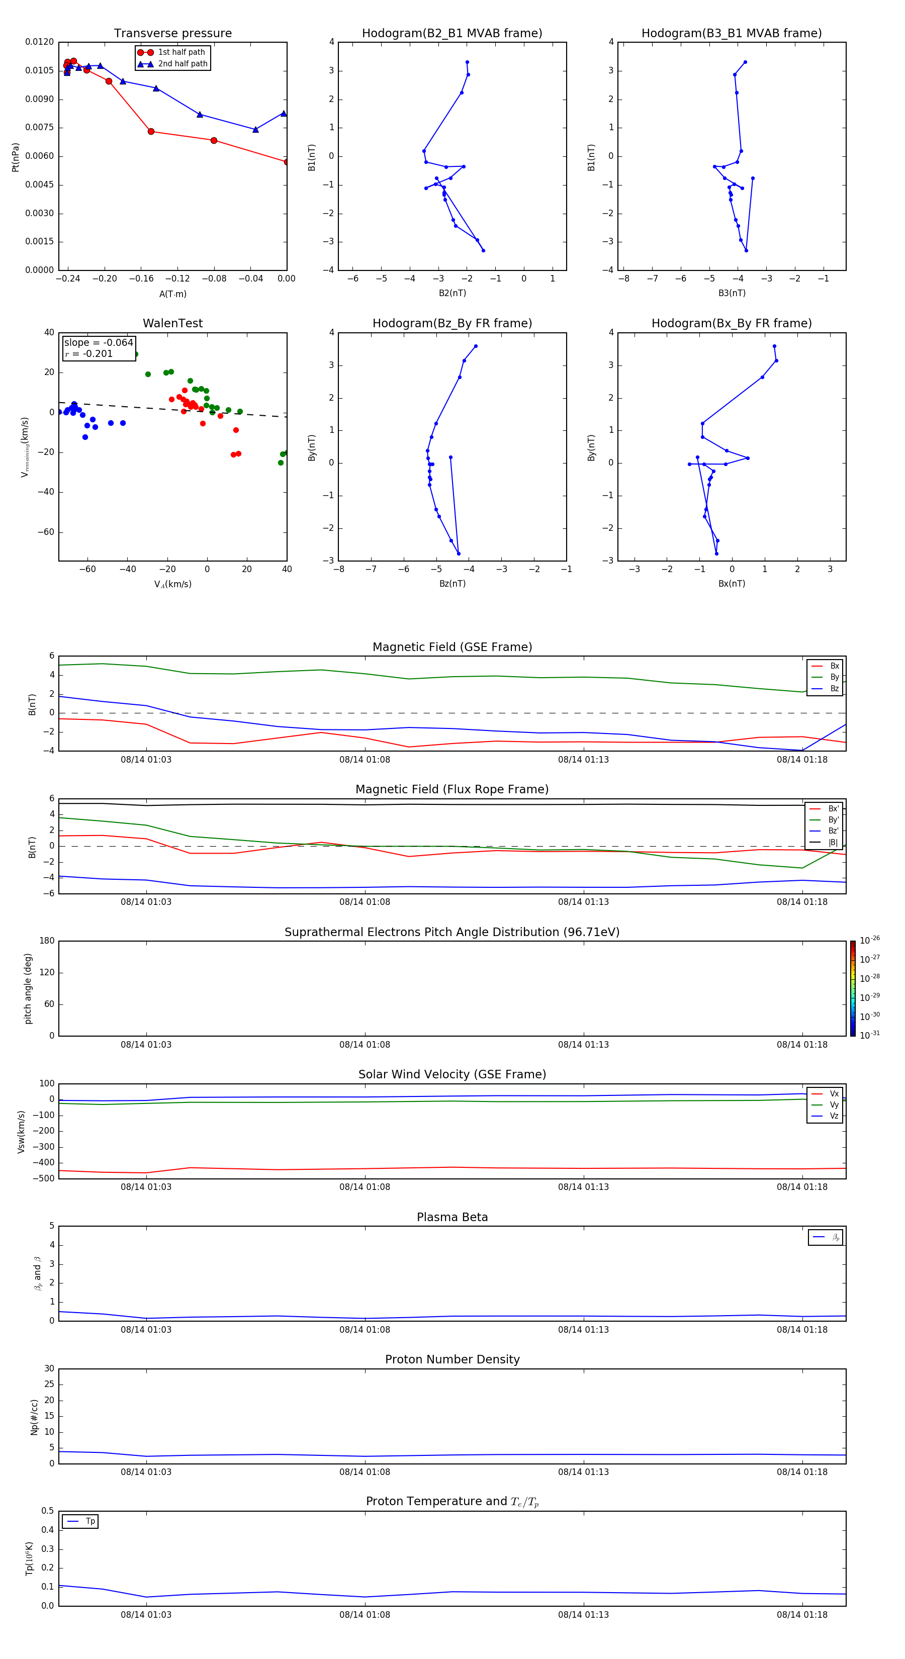Click the 'Plasma Beta' plot title
The height and width of the screenshot is (1659, 905).
tap(452, 1218)
